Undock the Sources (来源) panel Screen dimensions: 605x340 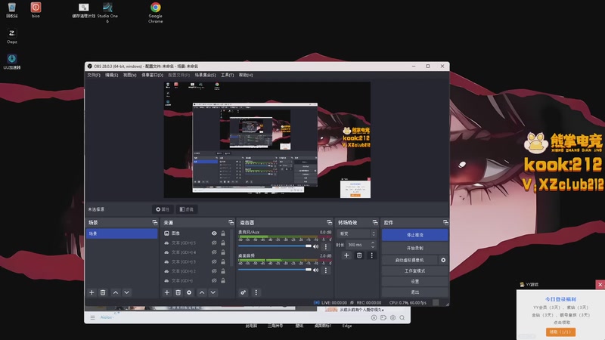[x=231, y=222]
